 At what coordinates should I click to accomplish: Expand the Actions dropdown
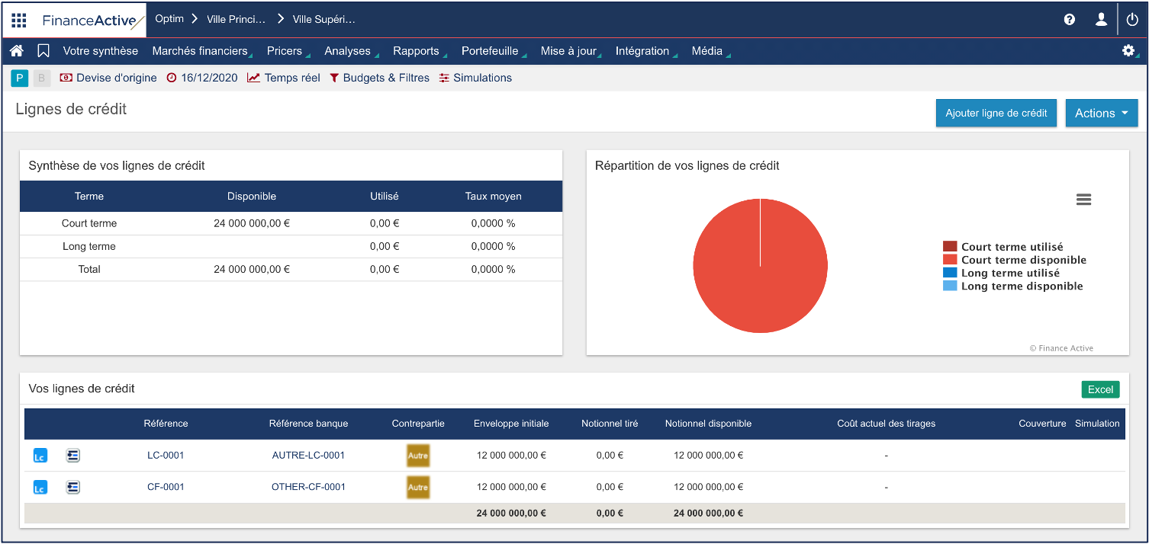(x=1101, y=113)
